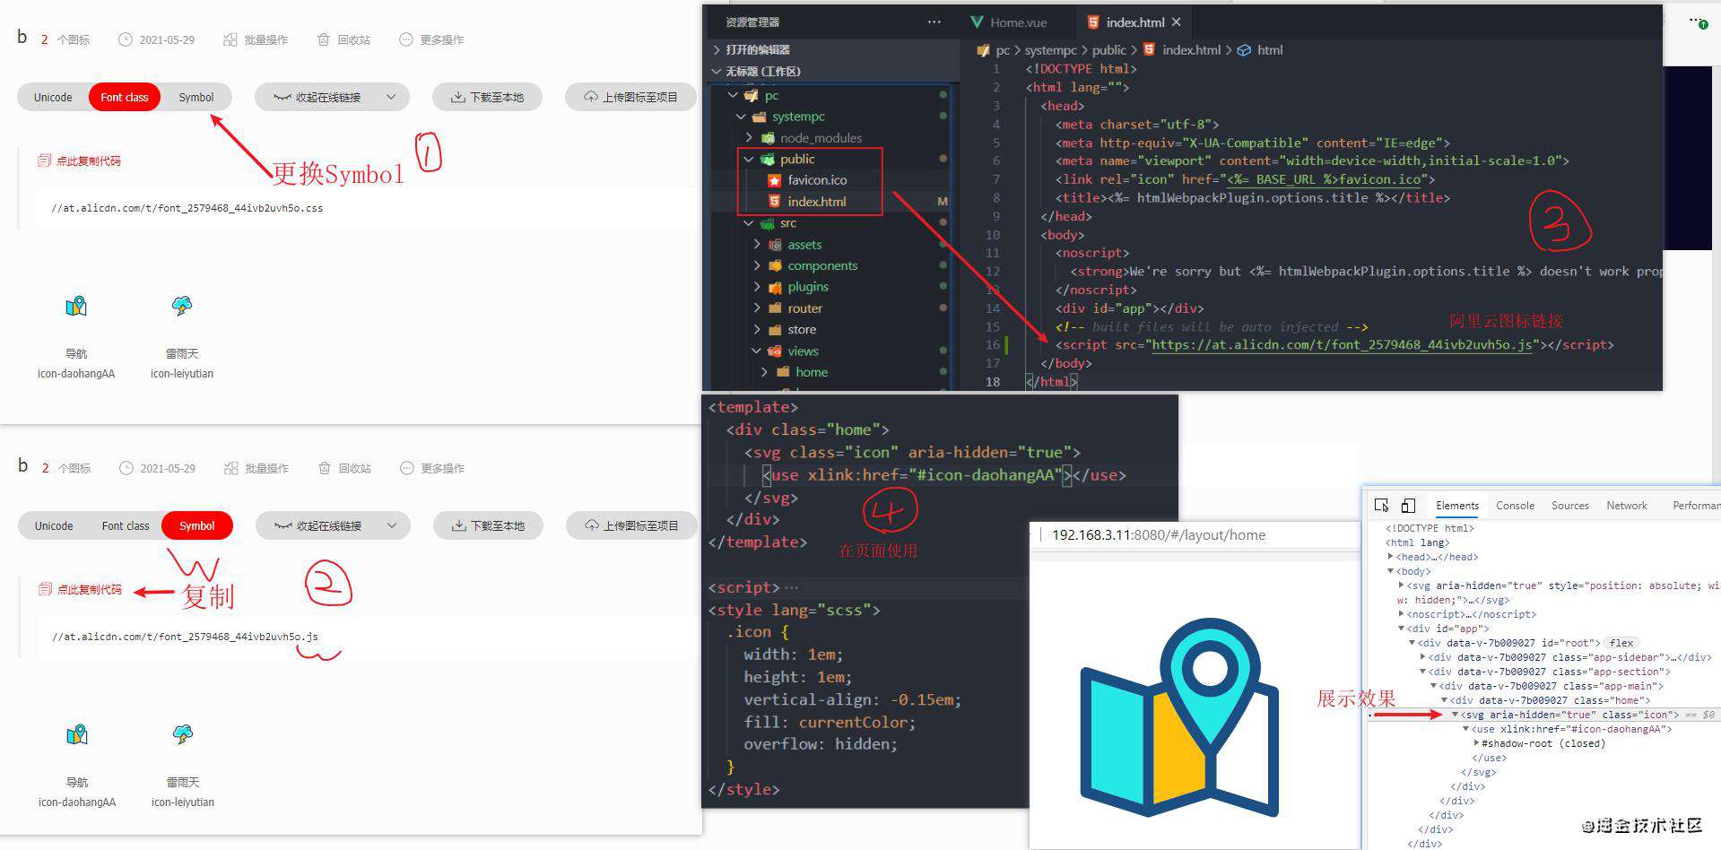The width and height of the screenshot is (1721, 850).
Task: Switch to DevTools Network tab
Action: pyautogui.click(x=1627, y=506)
